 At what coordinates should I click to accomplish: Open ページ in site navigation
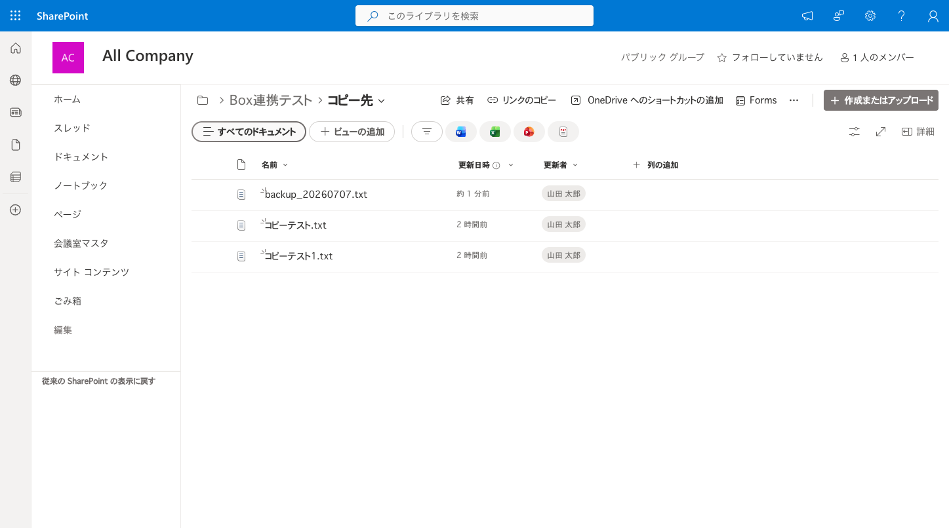click(x=68, y=214)
